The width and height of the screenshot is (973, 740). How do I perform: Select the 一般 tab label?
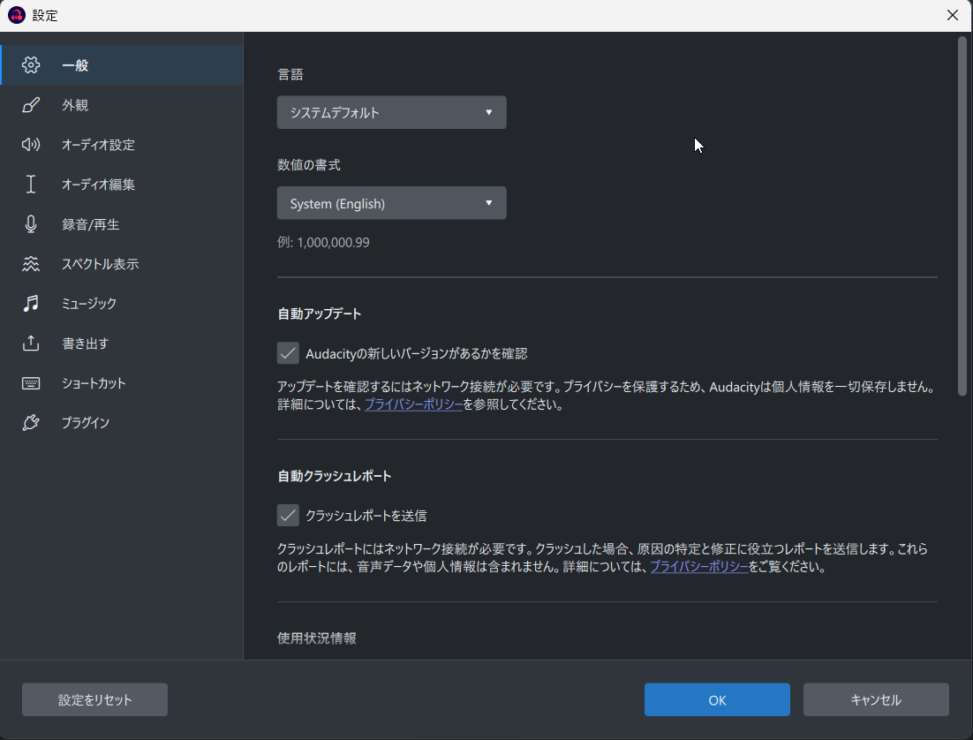pos(75,65)
